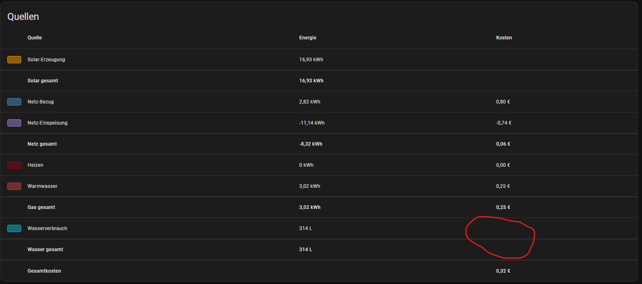Select the Warmwasser row label

coord(43,186)
